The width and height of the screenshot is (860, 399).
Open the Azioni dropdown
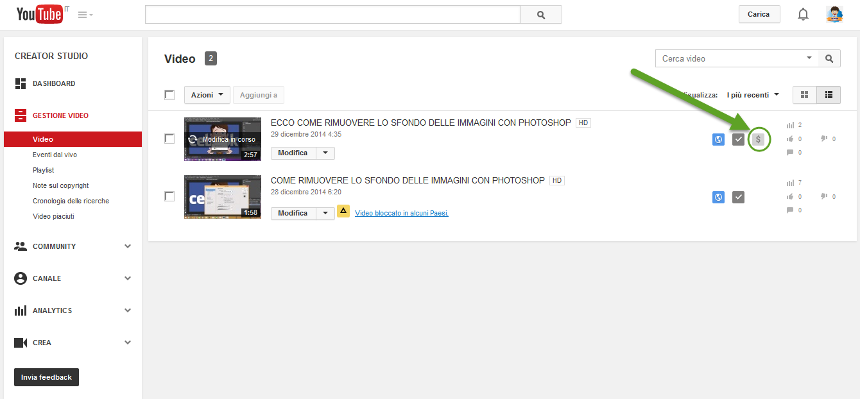pyautogui.click(x=207, y=95)
